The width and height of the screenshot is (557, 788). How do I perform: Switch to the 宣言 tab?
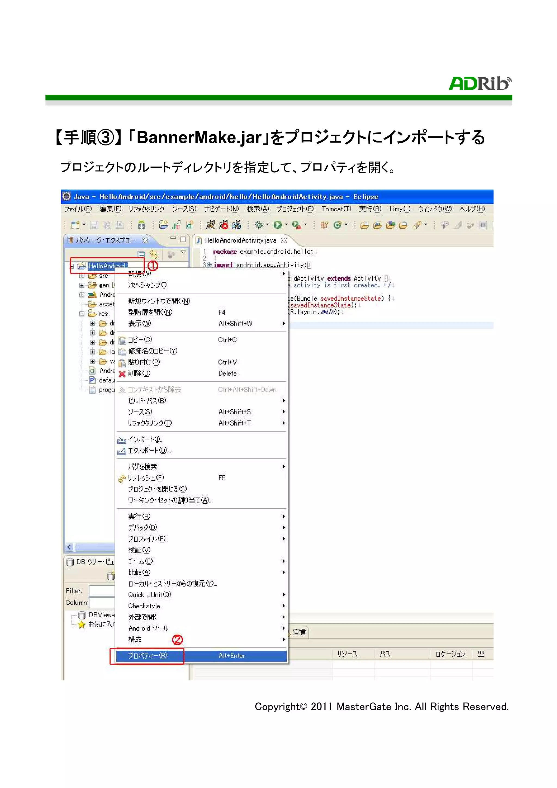299,632
